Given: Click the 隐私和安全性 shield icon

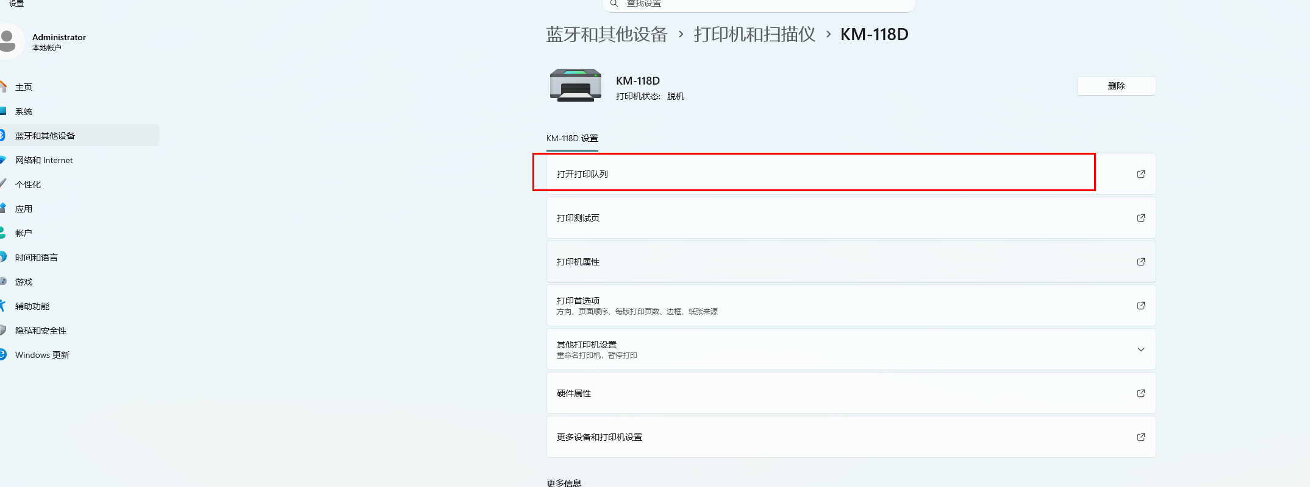Looking at the screenshot, I should [x=3, y=330].
